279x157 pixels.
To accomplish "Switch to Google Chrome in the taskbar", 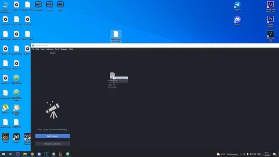I will pos(32,154).
